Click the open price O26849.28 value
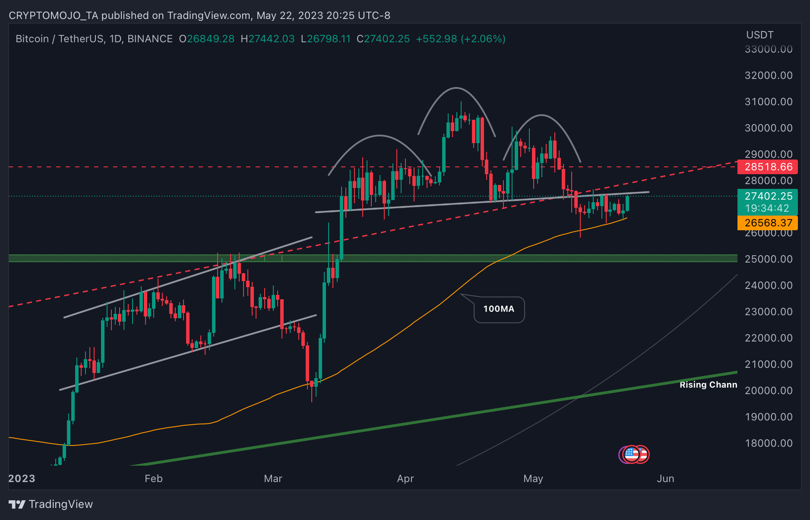The width and height of the screenshot is (810, 520). pos(207,39)
